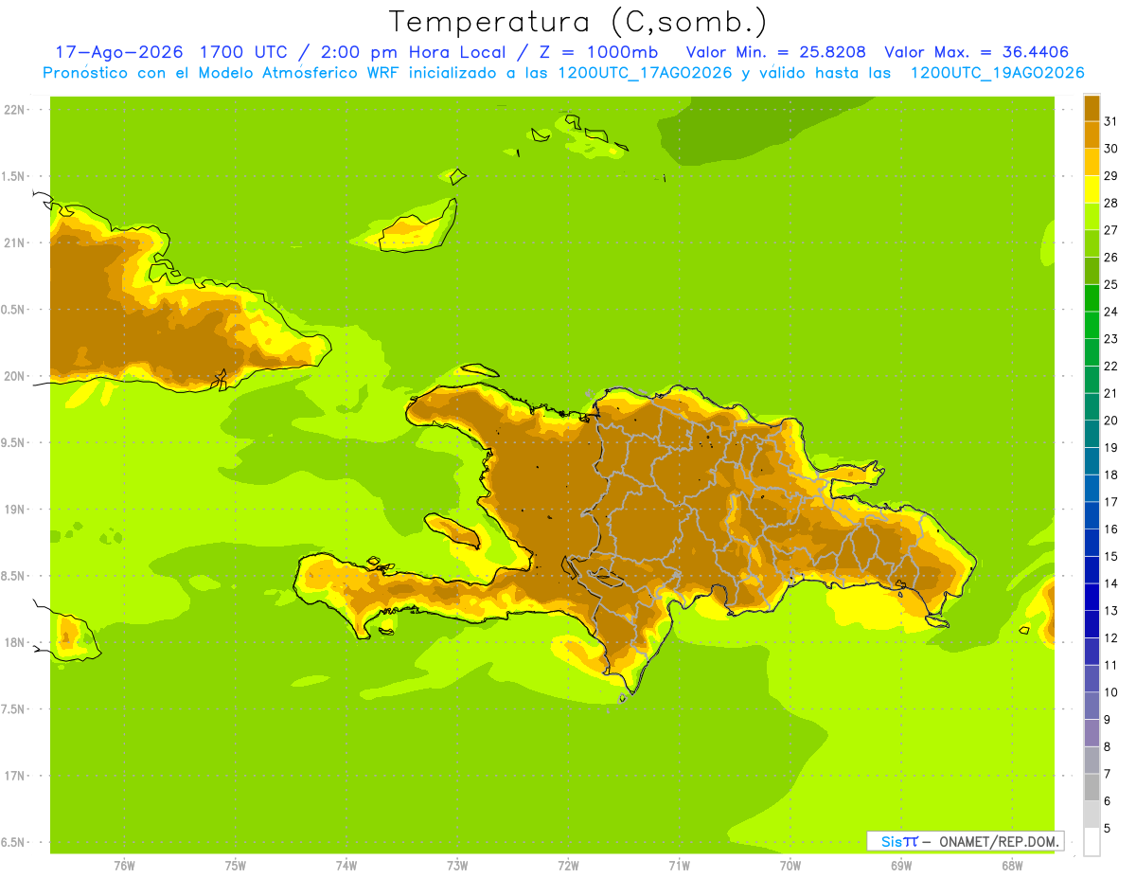Click colorbar label '24'
This screenshot has width=1136, height=878.
click(x=1110, y=312)
